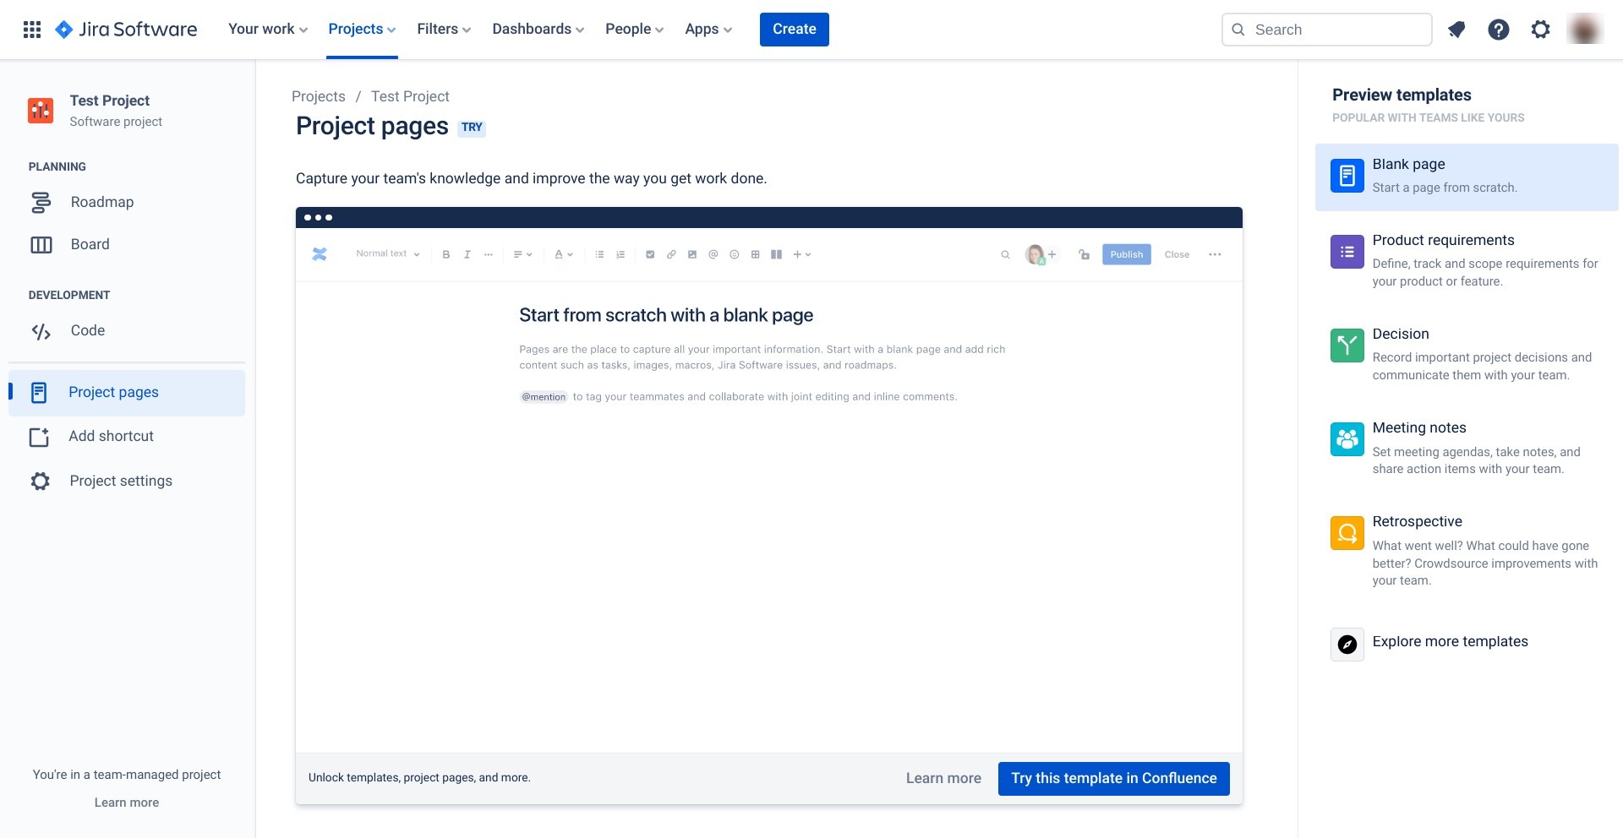The image size is (1623, 838).
Task: Click the Retrospective template icon
Action: point(1347,533)
